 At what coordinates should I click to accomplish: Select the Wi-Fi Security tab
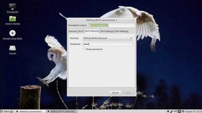tap(92, 31)
